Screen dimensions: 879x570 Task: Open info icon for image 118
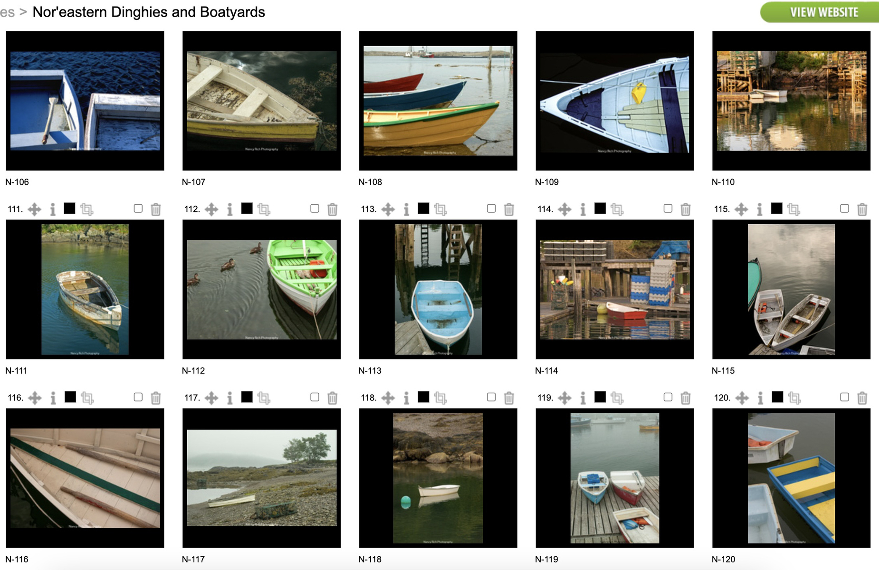click(406, 398)
